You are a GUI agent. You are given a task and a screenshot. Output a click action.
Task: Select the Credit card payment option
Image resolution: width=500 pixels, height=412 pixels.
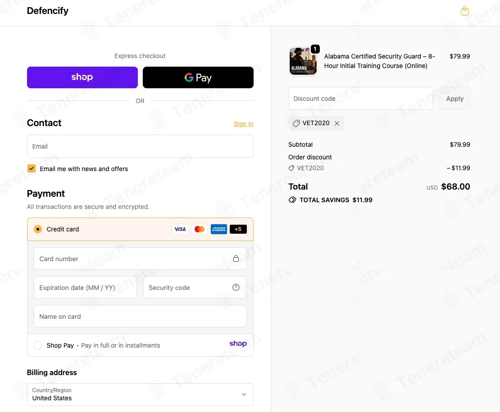tap(38, 229)
